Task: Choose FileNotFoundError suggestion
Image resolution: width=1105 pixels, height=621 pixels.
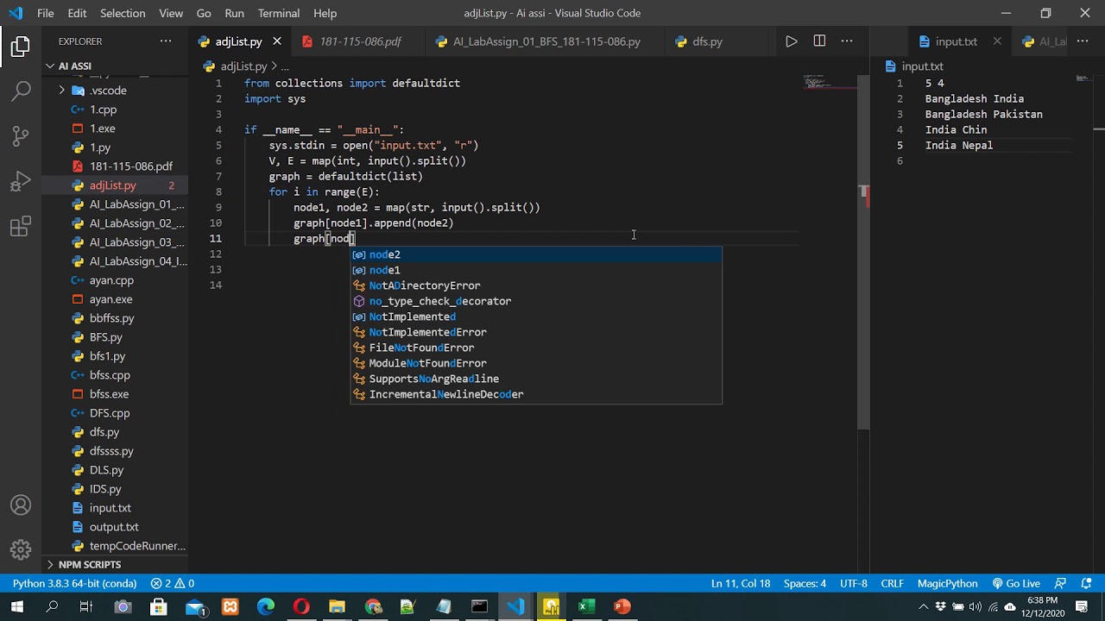Action: pyautogui.click(x=535, y=348)
